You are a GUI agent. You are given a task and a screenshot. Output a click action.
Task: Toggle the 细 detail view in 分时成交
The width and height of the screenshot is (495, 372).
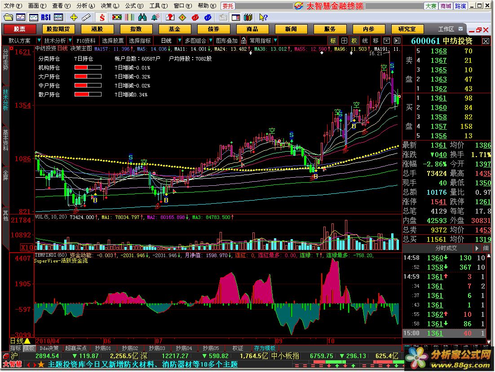pyautogui.click(x=486, y=249)
